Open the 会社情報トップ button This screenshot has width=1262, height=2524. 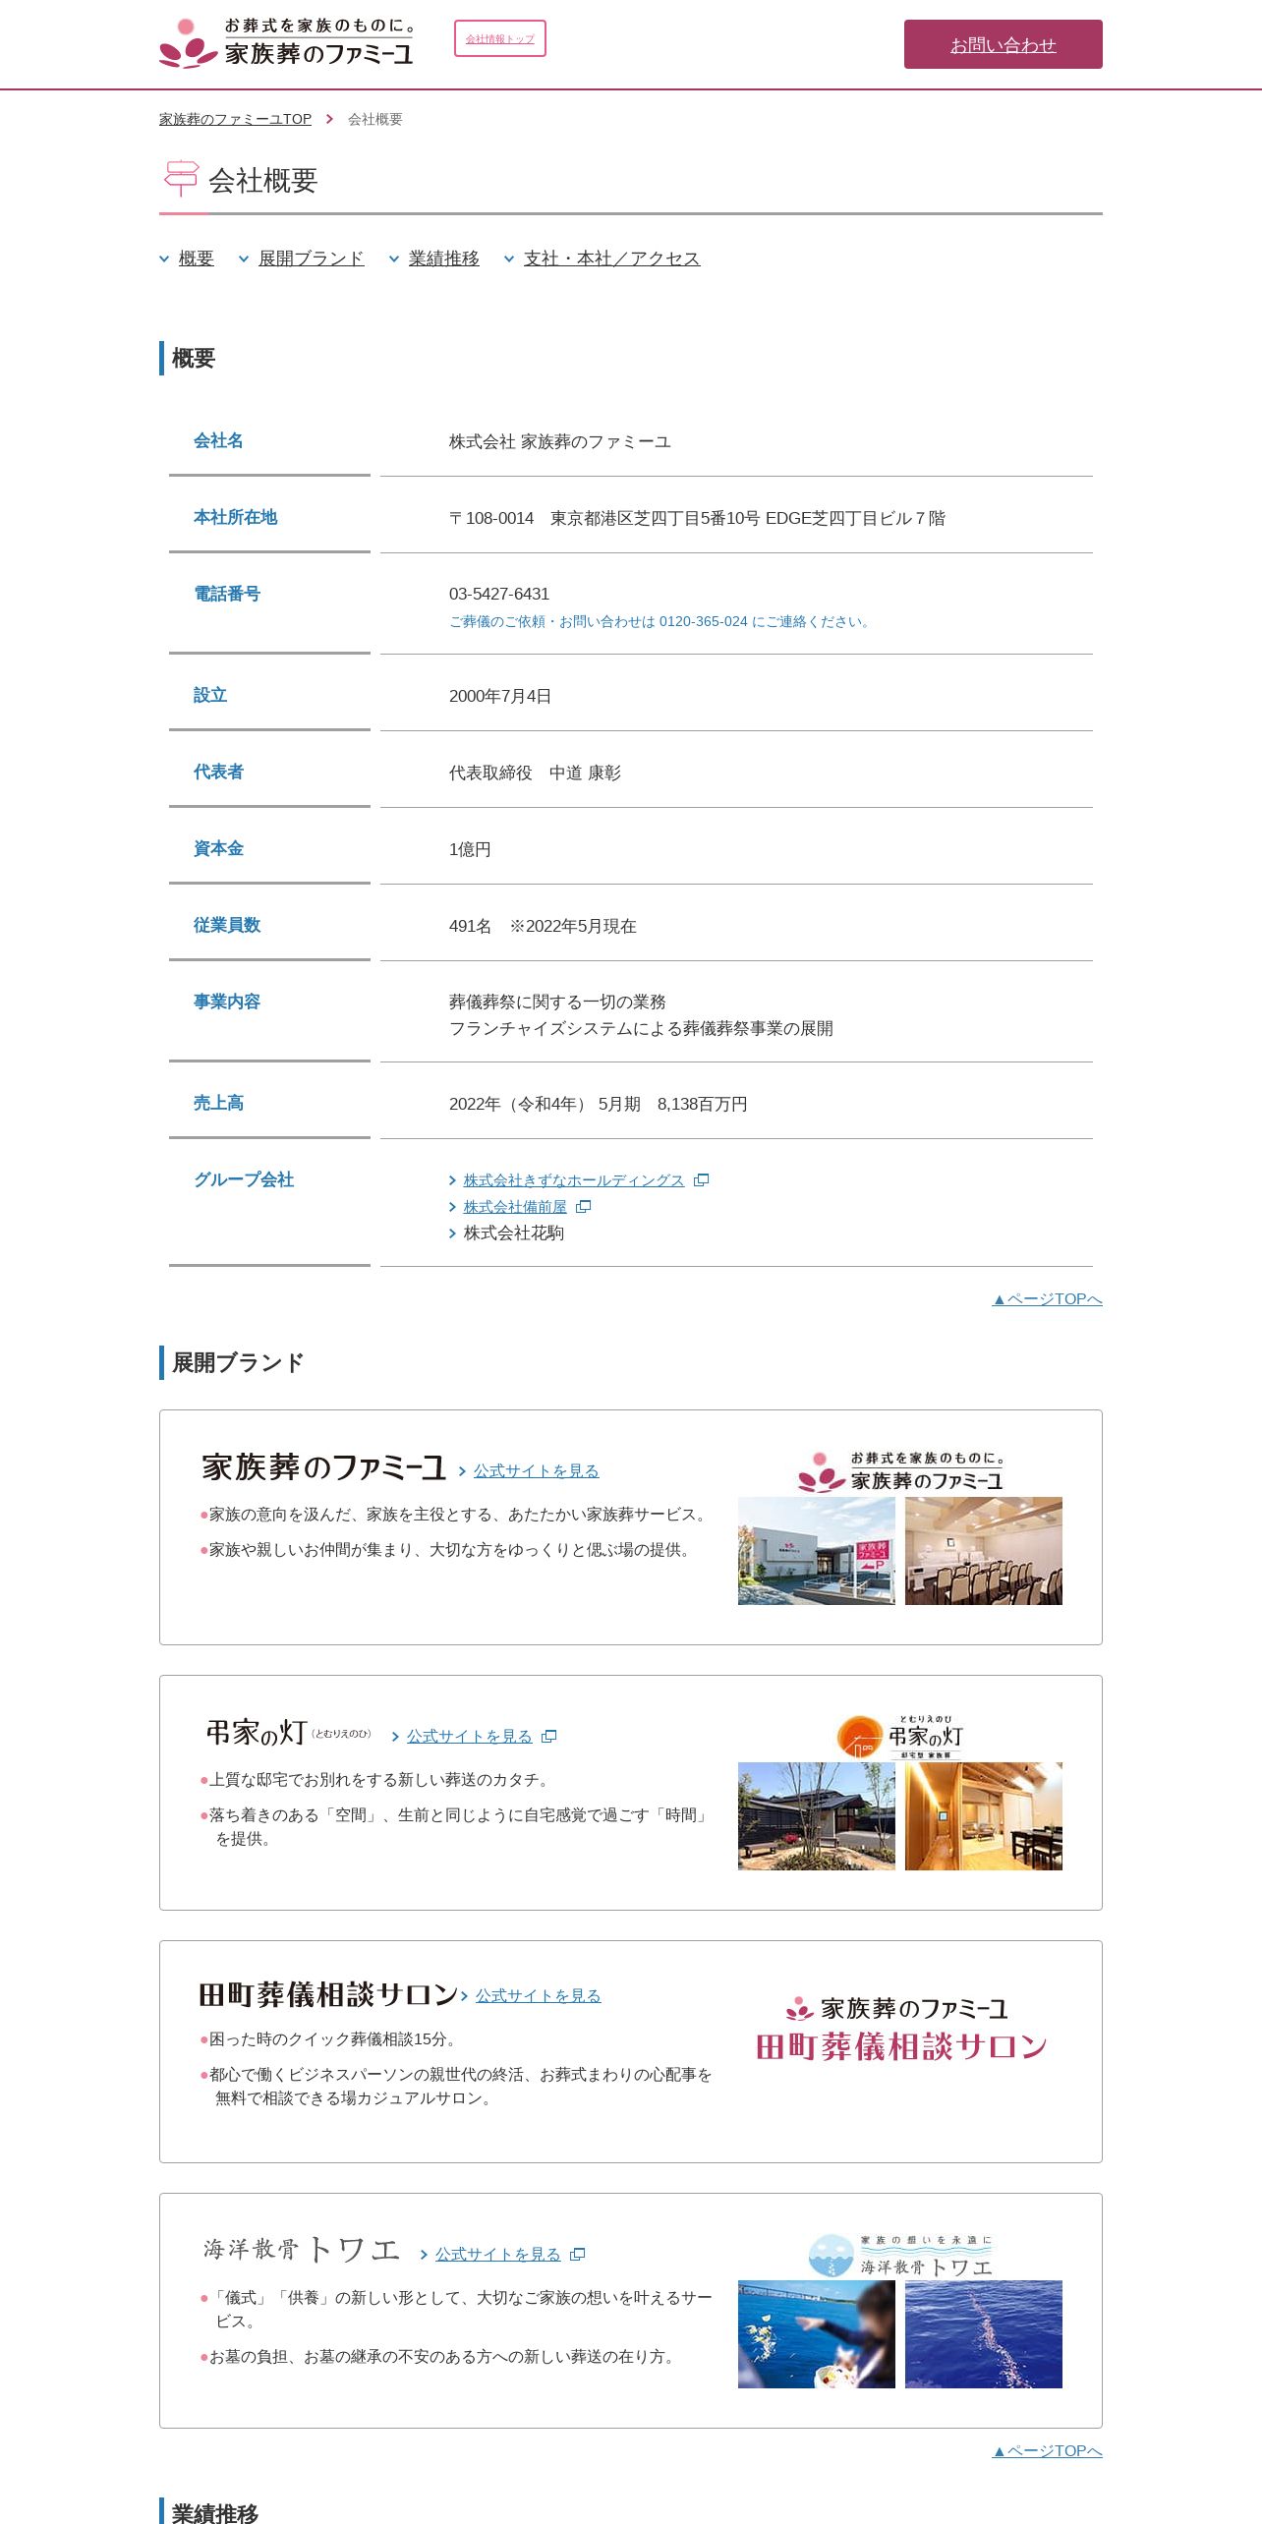[x=499, y=38]
